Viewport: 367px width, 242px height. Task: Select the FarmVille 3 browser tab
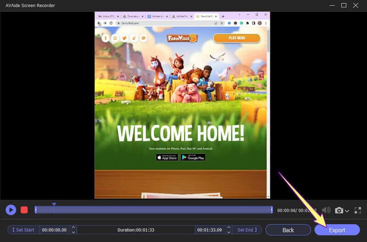[206, 16]
